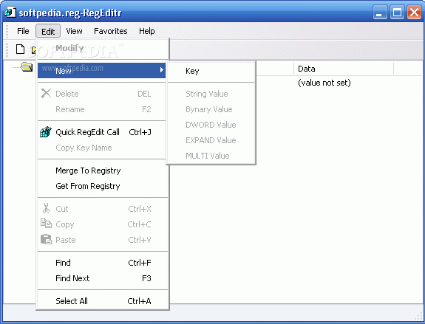Click the Cut scissors icon
The height and width of the screenshot is (324, 425).
click(46, 208)
